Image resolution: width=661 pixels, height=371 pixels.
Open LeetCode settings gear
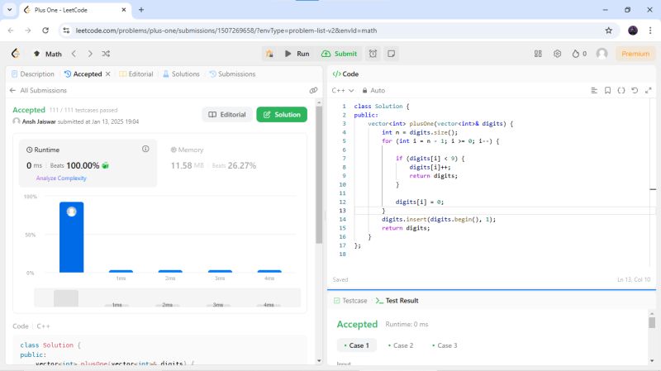[557, 54]
